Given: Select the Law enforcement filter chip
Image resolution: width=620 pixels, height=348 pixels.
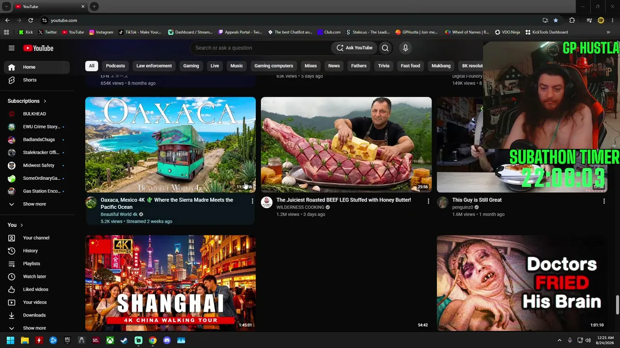Looking at the screenshot, I should click(154, 66).
